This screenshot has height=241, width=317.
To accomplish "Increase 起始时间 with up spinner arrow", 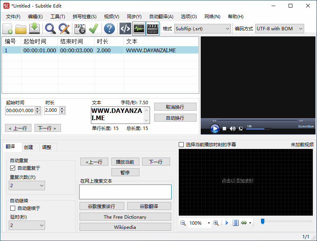I will (37, 109).
